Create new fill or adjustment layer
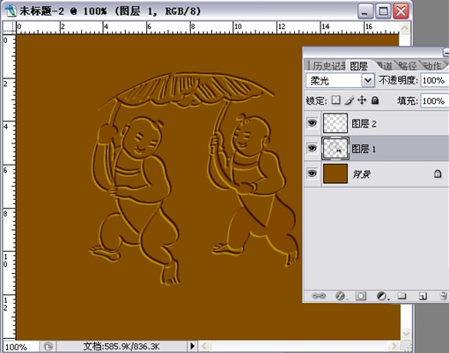The height and width of the screenshot is (353, 449). click(382, 296)
